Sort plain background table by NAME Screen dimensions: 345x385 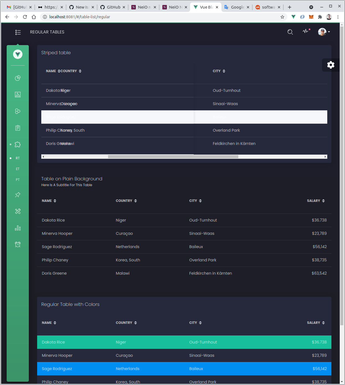pos(49,201)
